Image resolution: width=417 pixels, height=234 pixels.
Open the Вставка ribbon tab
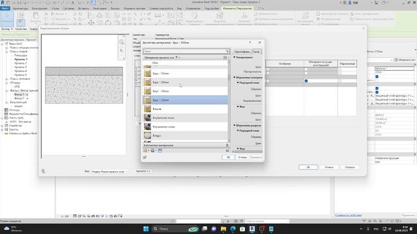[83, 8]
